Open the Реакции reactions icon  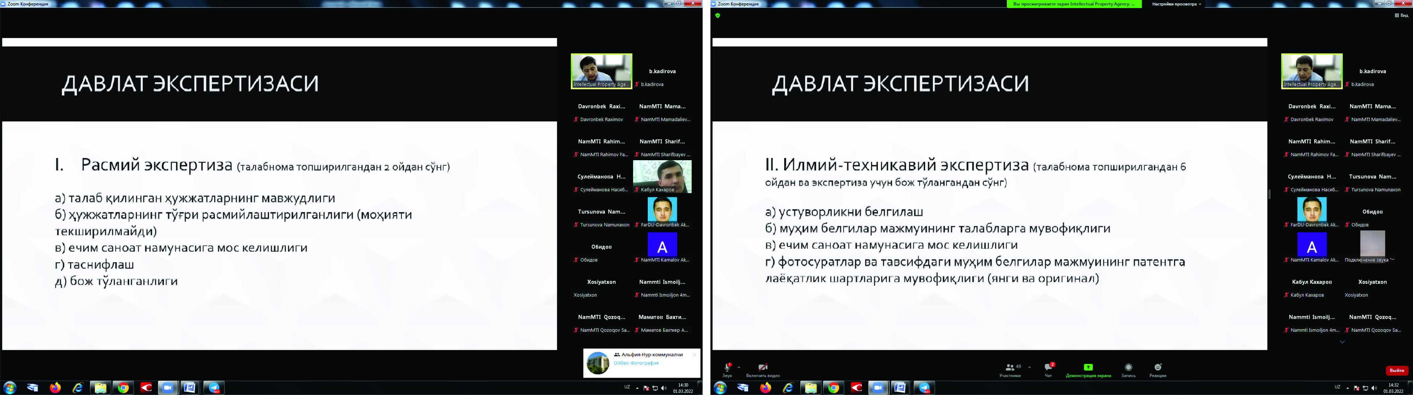tap(1158, 368)
